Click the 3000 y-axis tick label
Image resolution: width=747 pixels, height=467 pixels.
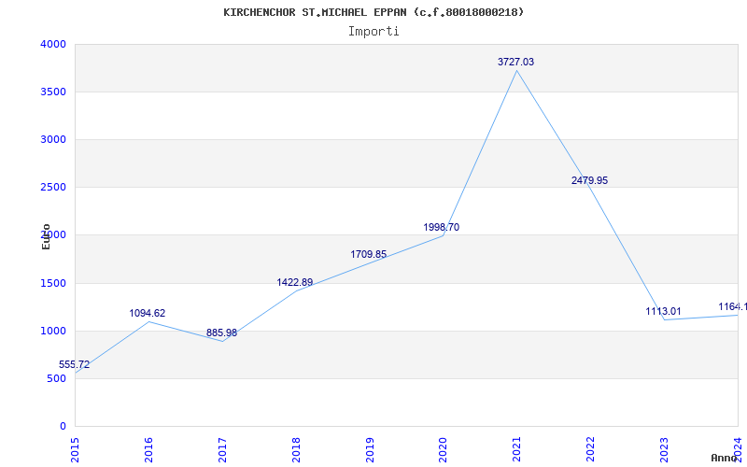click(x=53, y=139)
